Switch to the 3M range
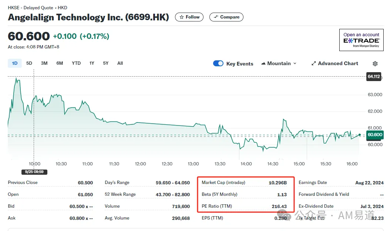 point(44,63)
